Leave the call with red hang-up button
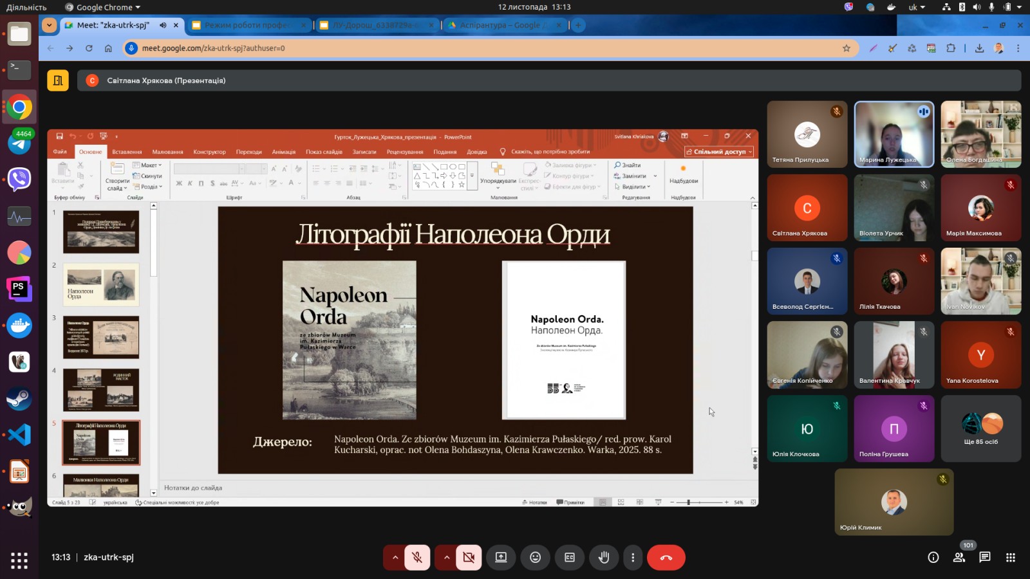This screenshot has height=579, width=1030. 666,558
